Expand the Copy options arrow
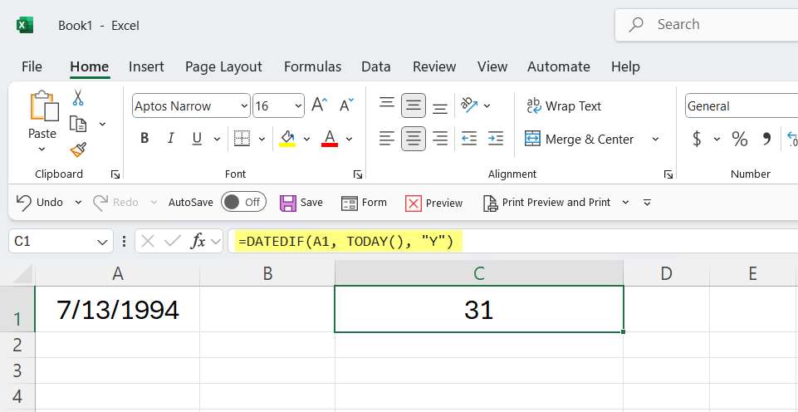 [x=102, y=124]
